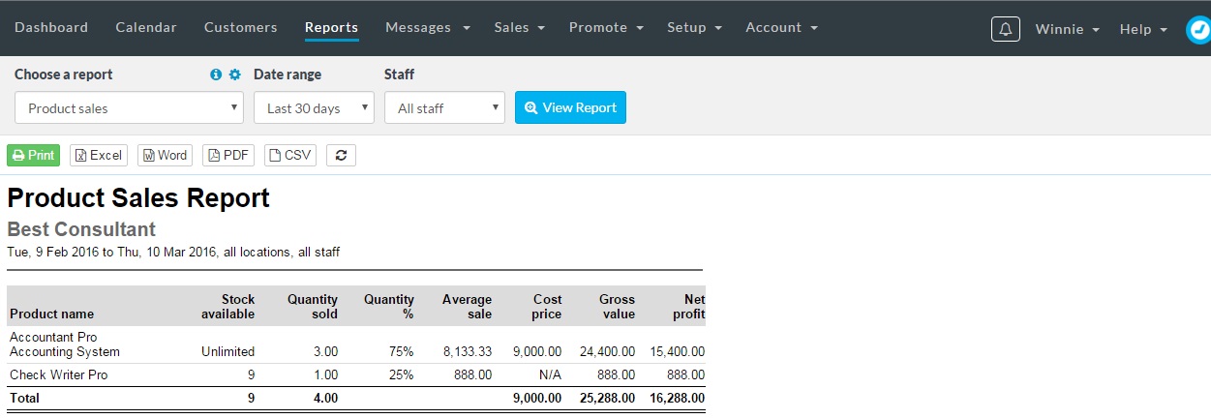Export report as CSV file
The height and width of the screenshot is (419, 1211).
tap(290, 155)
